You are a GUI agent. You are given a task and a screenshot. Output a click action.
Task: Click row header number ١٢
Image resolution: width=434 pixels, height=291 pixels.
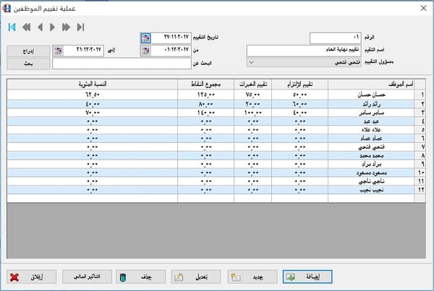coord(420,190)
